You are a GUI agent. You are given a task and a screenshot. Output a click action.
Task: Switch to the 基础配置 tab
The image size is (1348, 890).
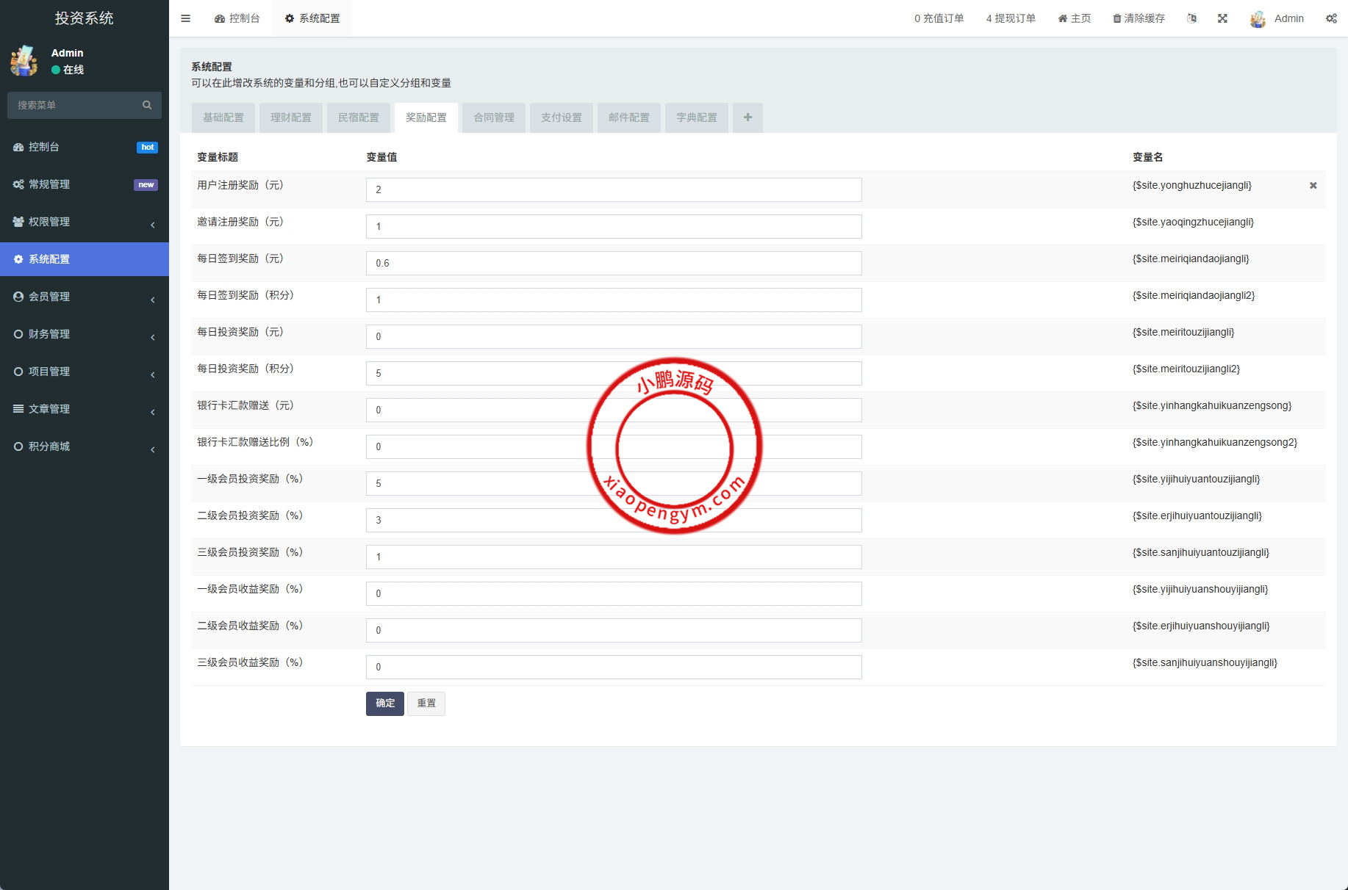pos(223,117)
